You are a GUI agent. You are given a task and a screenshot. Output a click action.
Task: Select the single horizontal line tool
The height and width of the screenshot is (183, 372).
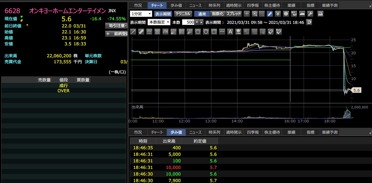(x=222, y=31)
